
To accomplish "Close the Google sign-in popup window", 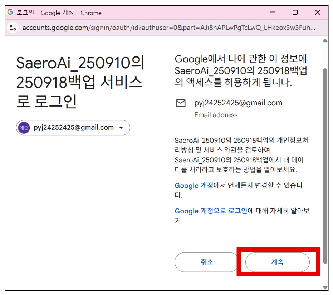I will (317, 13).
